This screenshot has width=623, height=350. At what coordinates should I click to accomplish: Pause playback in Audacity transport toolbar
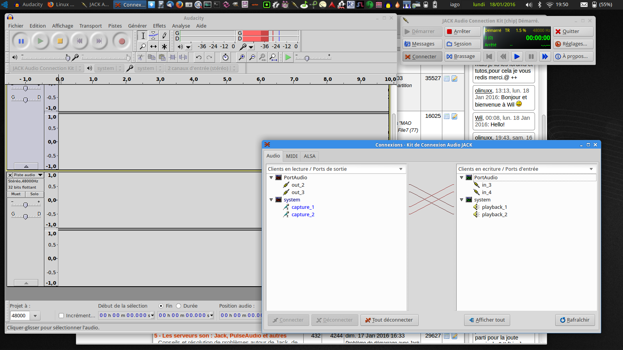[x=21, y=41]
